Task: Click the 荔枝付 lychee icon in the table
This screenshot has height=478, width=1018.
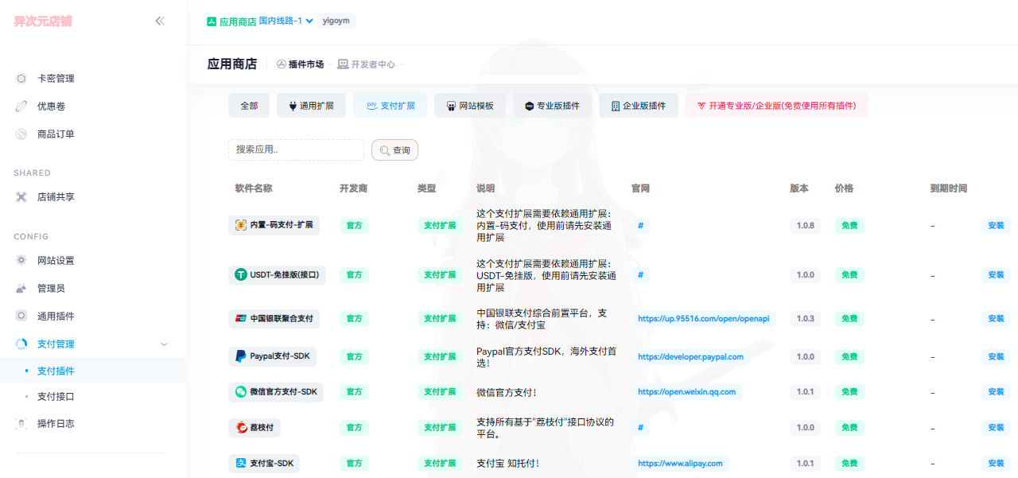Action: (x=243, y=427)
